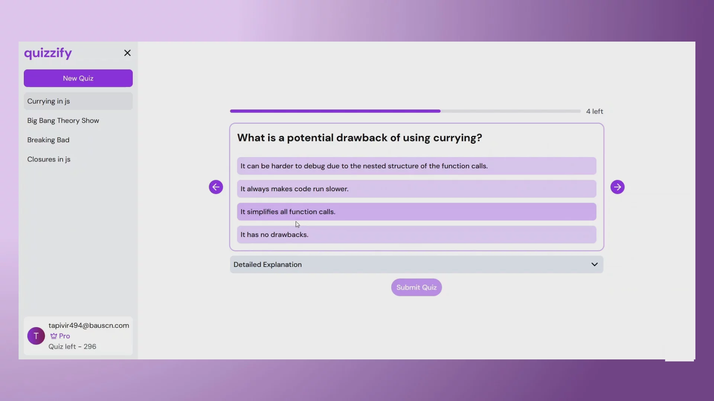Expand the Detailed Explanation section
714x401 pixels.
point(416,265)
